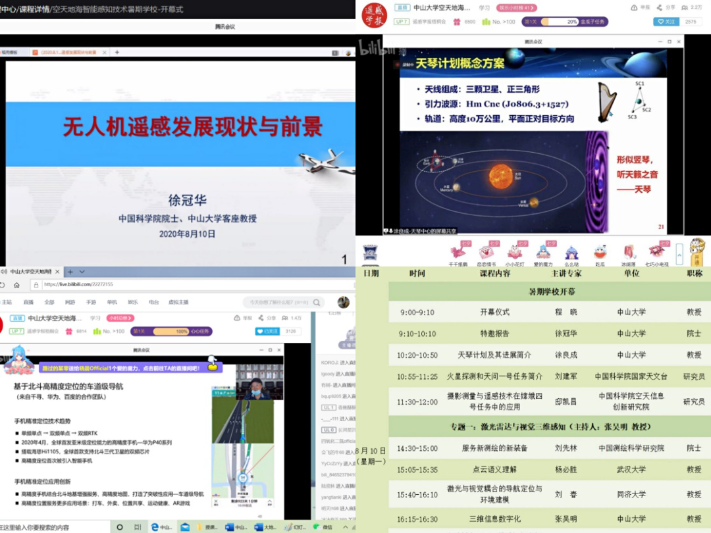
Task: Open a new browser tab with plus
Action: [71, 271]
